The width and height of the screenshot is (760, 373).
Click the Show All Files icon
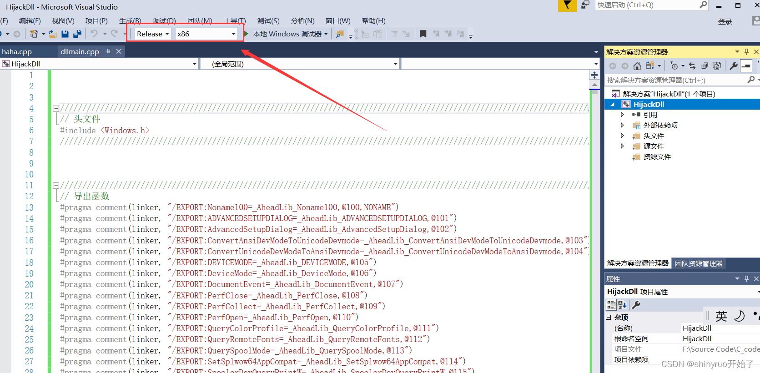click(x=717, y=66)
